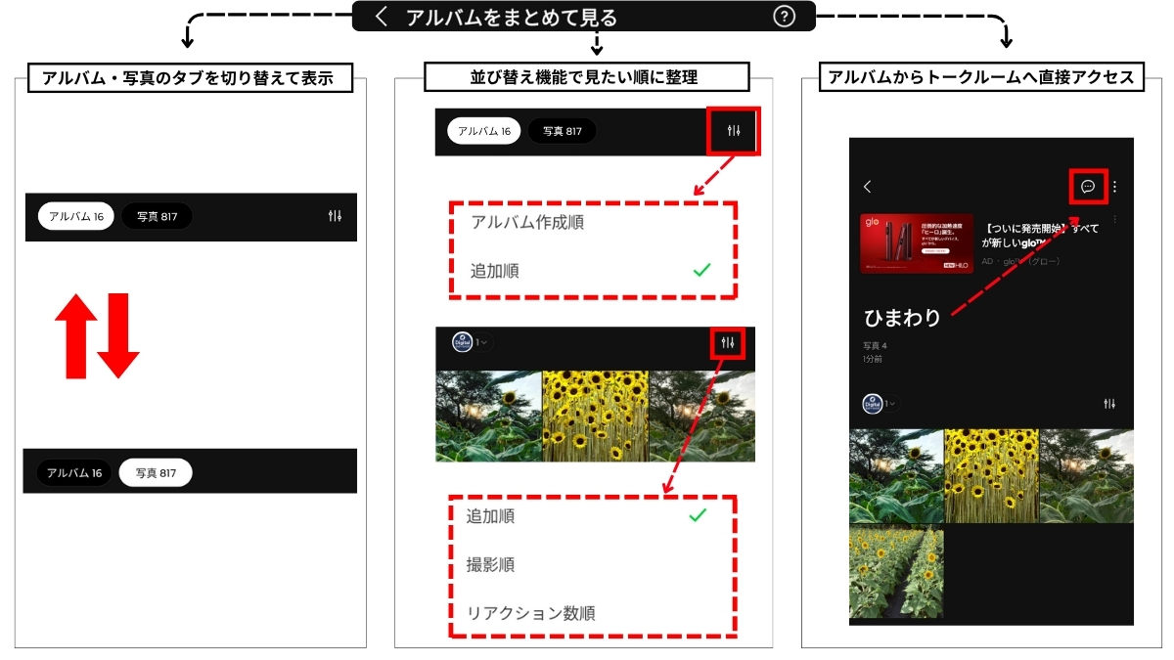Open the sunflower field path photo thumbnail
This screenshot has height=660, width=1174.
(896, 574)
